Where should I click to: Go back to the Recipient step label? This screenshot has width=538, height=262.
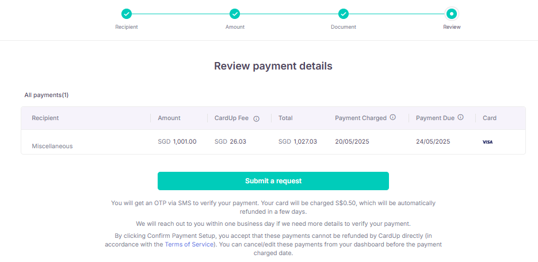point(127,27)
